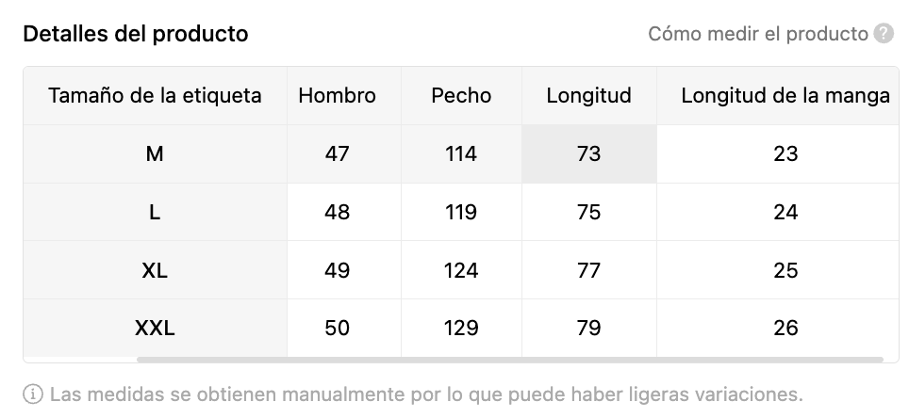Screen dimensions: 909x418
Task: Open 'Cómo medir el producto' link
Action: [757, 34]
